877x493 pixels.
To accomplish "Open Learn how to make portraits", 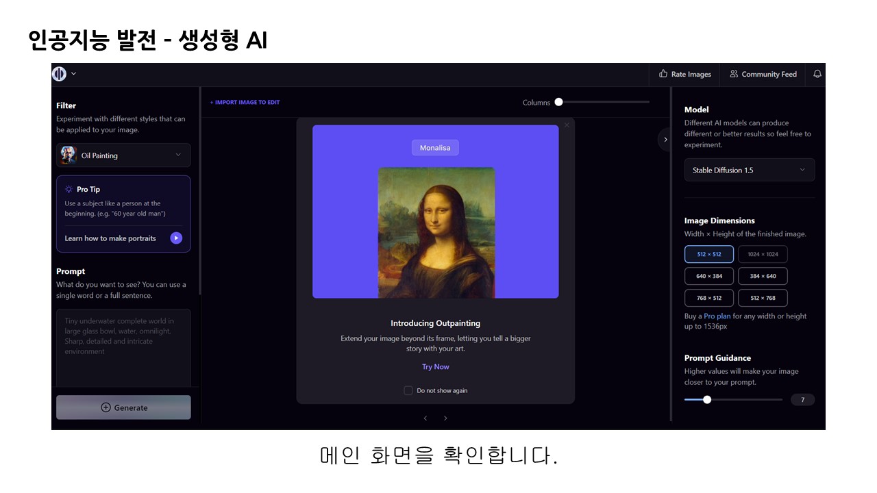I will 110,238.
